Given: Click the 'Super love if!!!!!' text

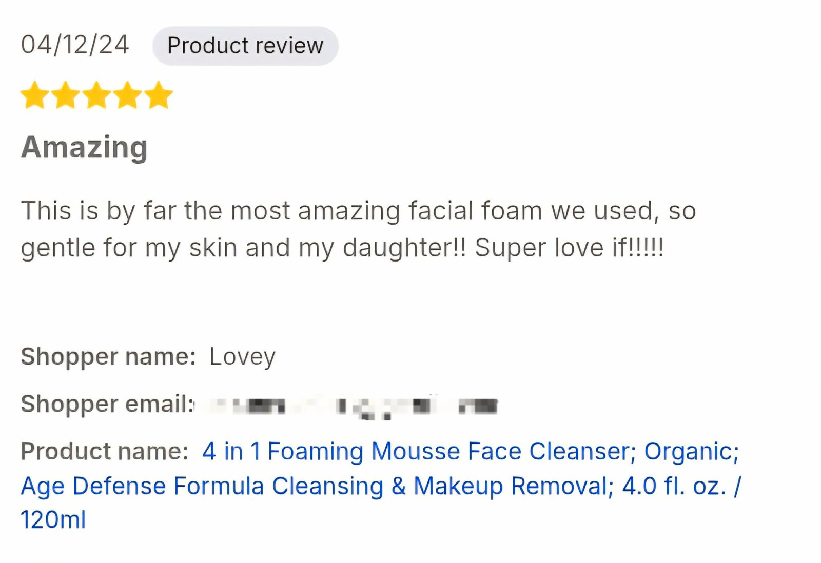Looking at the screenshot, I should pos(569,248).
